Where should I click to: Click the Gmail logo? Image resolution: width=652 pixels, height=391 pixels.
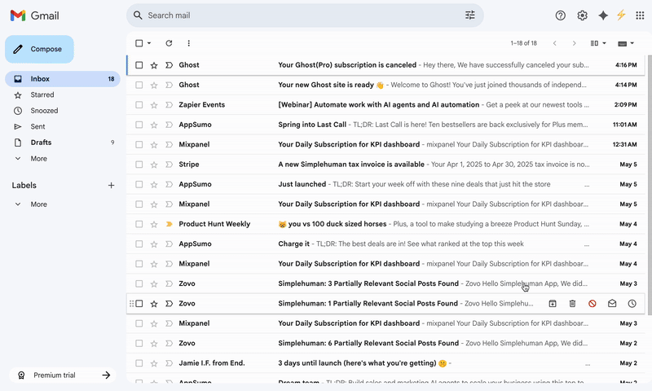[34, 15]
